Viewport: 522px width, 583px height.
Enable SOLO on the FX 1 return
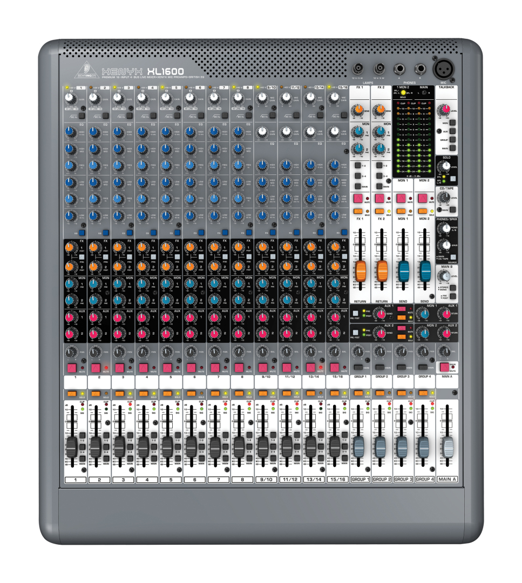pos(357,211)
